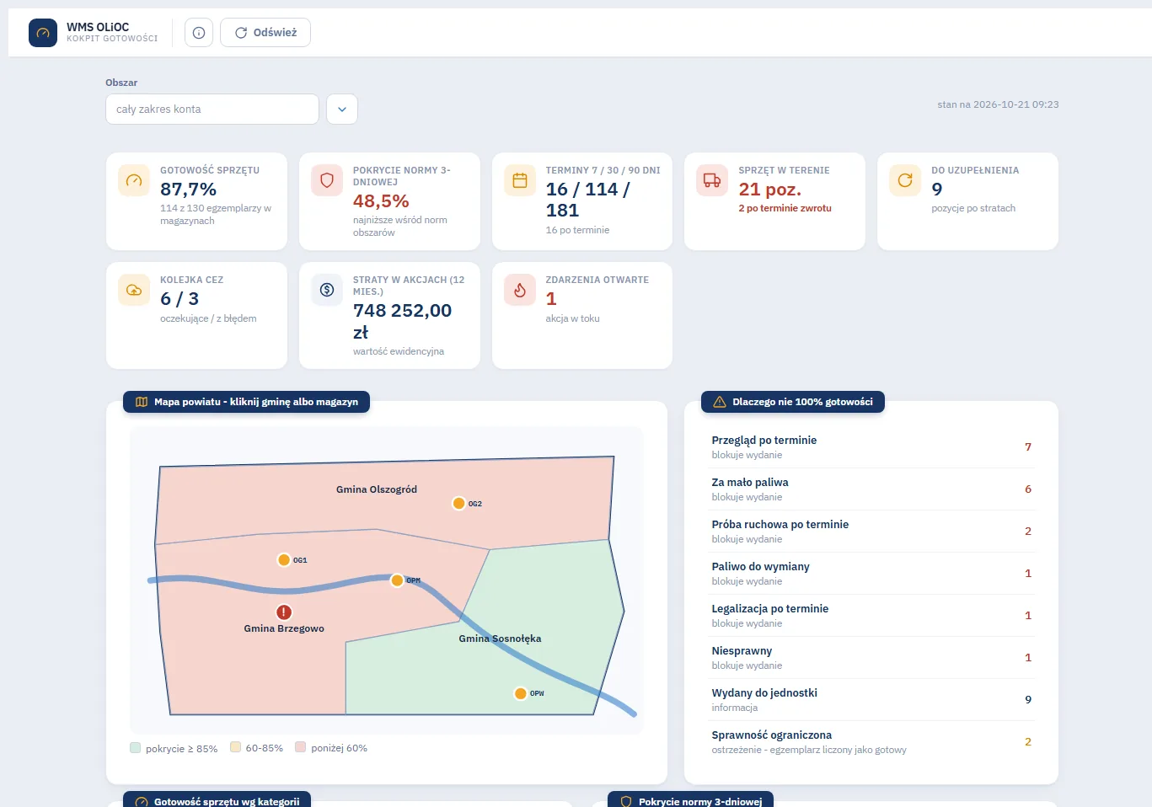Click the refresh icon on Do uzupełnienia card
This screenshot has height=807, width=1152.
tap(905, 180)
